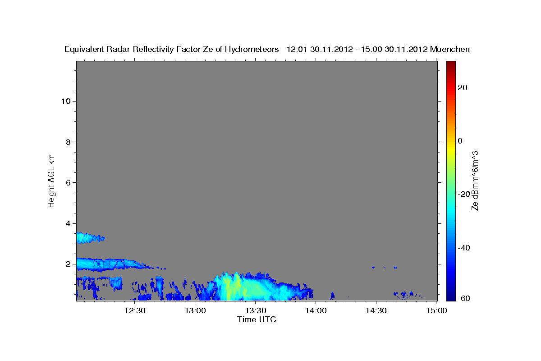Click the 12:30 time axis label
This screenshot has height=361, width=541.
[136, 310]
